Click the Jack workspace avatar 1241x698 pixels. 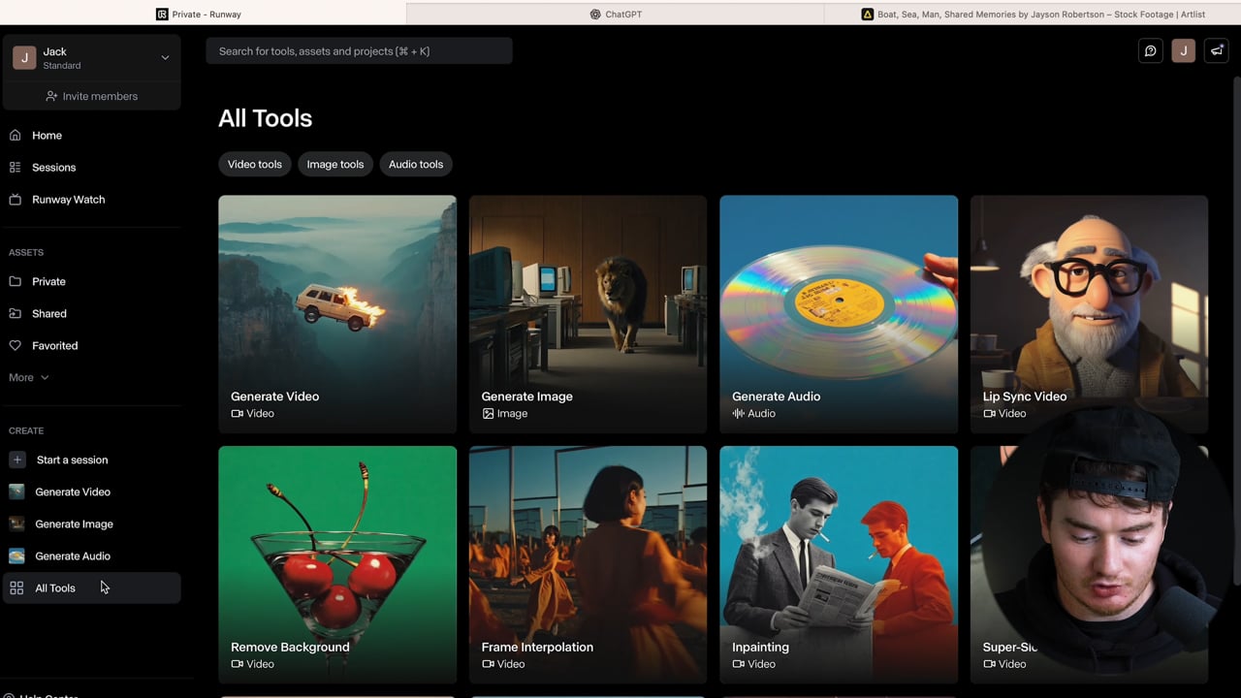[x=24, y=58]
